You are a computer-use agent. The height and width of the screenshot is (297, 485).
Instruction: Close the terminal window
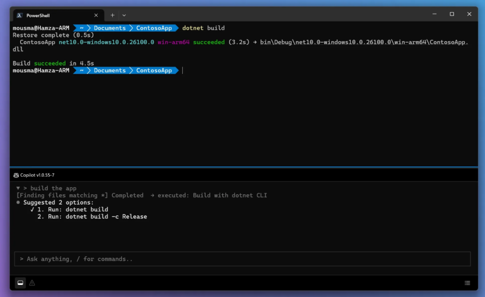point(469,14)
